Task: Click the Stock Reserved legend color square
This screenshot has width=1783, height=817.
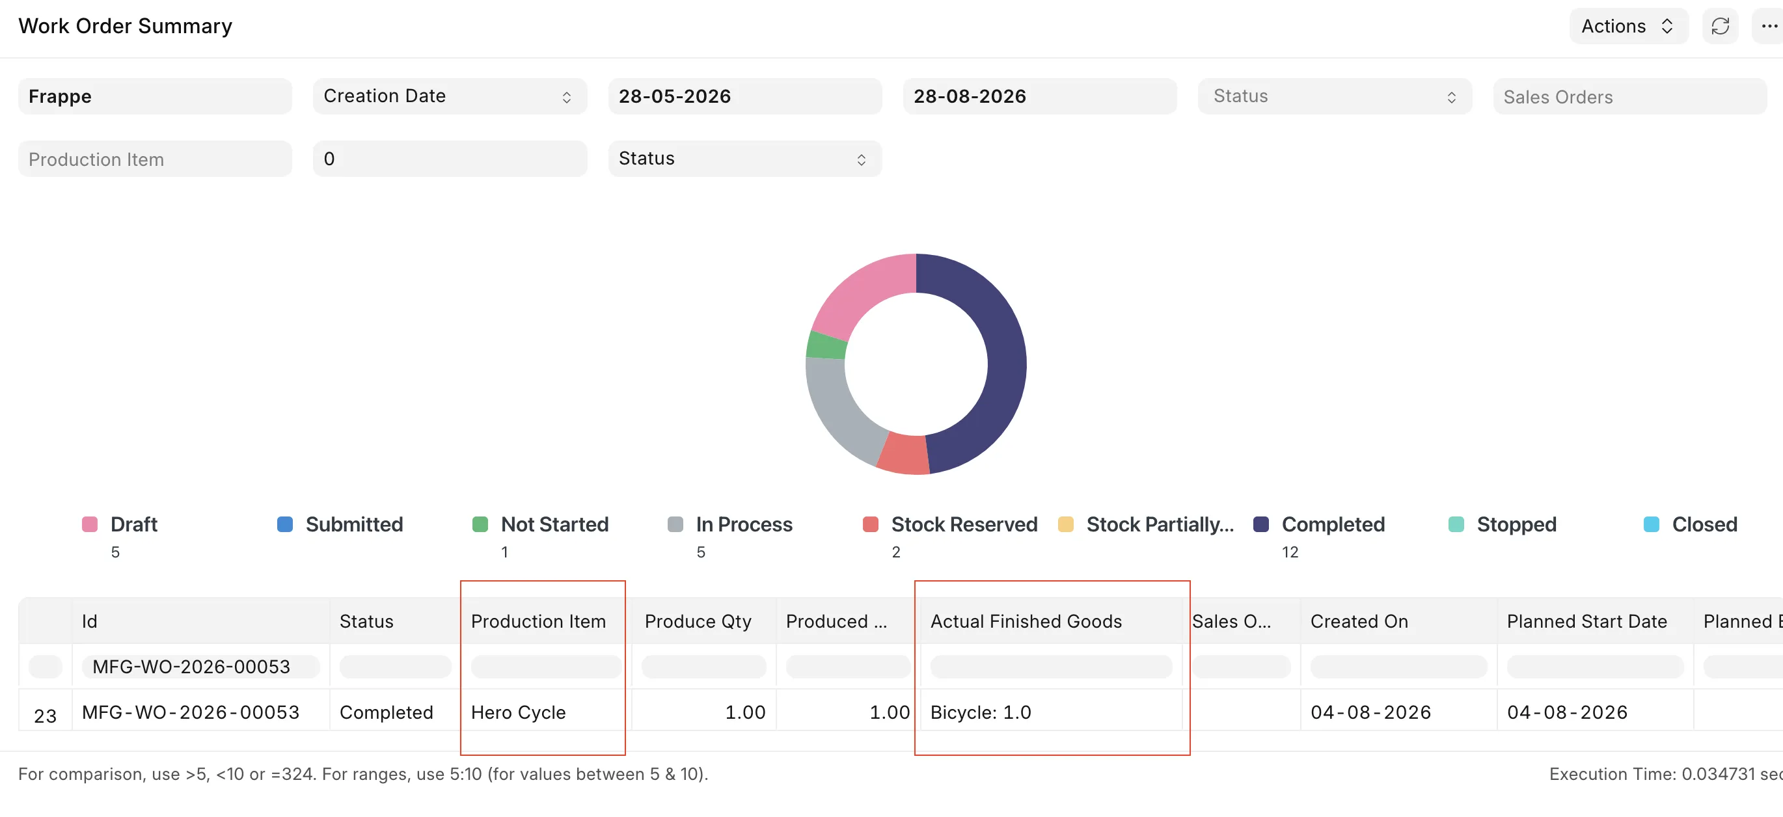Action: (x=870, y=524)
